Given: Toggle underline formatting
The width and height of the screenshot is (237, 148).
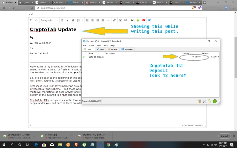Looking at the screenshot, I should (73, 20).
